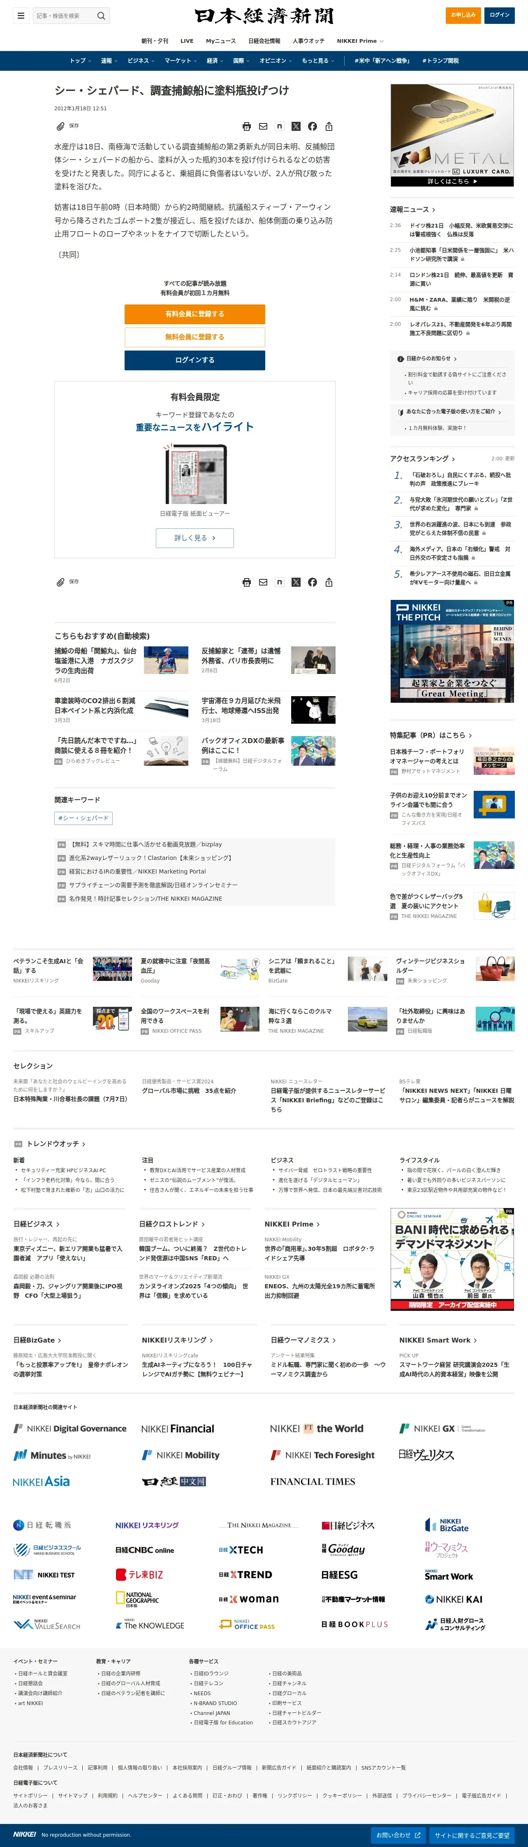Click the 日経からのお知らせ info icon
The image size is (528, 1847).
401,358
